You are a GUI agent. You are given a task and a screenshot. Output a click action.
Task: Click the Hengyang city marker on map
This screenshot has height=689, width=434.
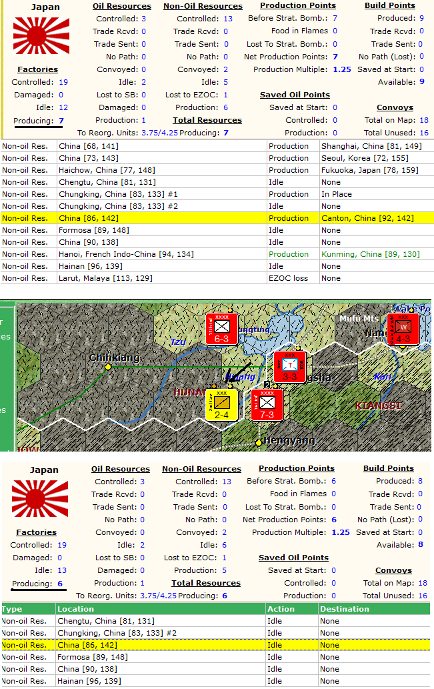(259, 442)
